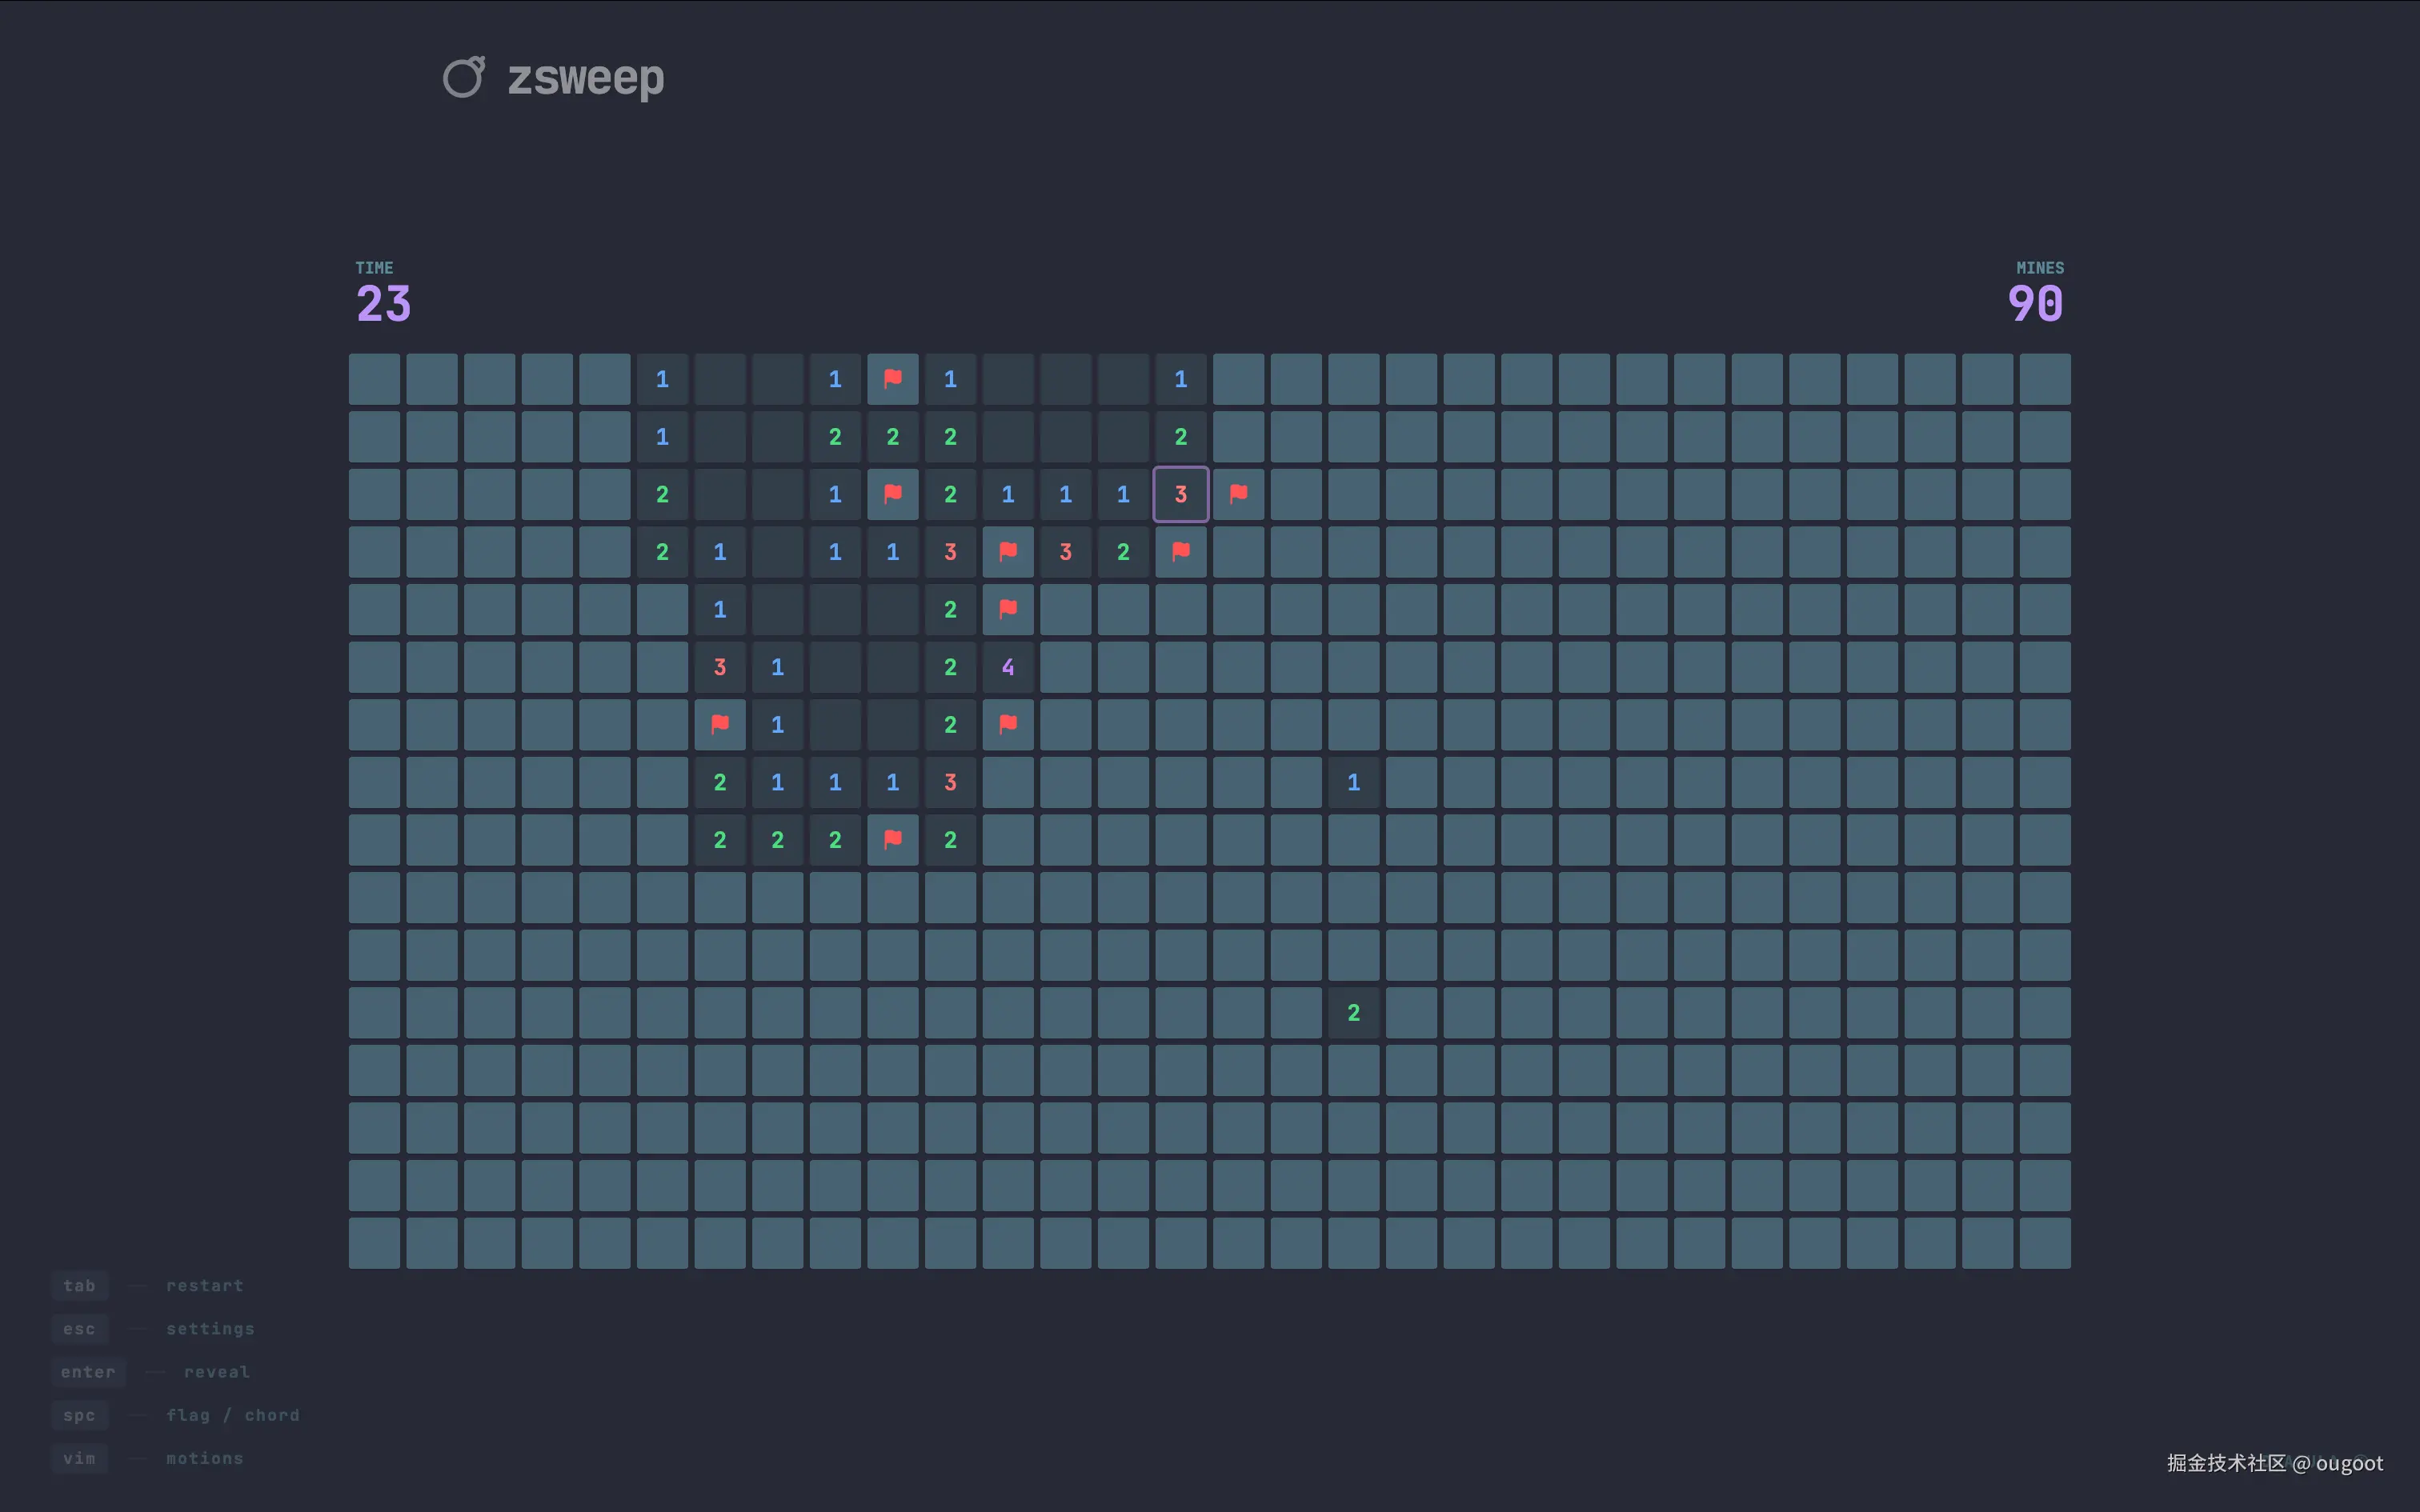Screen dimensions: 2420x1512
Task: Click the esc key badge for settings
Action: point(79,1328)
